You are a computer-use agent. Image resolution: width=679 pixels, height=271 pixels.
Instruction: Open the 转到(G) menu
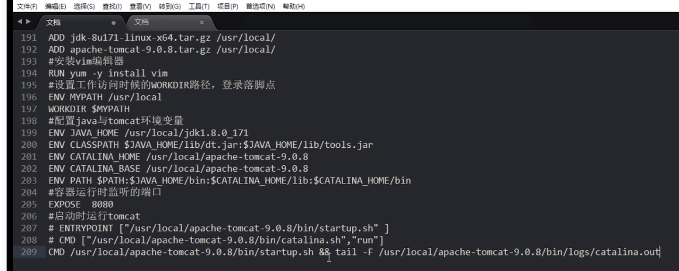point(170,7)
